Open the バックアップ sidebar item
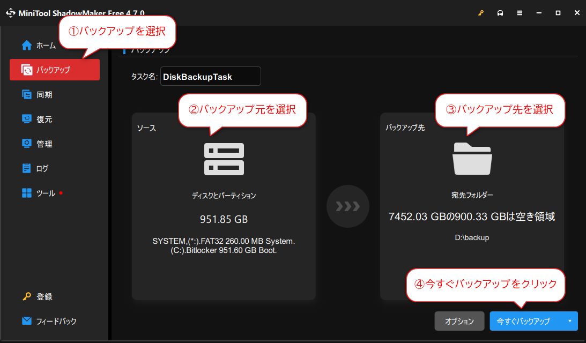This screenshot has height=343, width=586. tap(55, 70)
